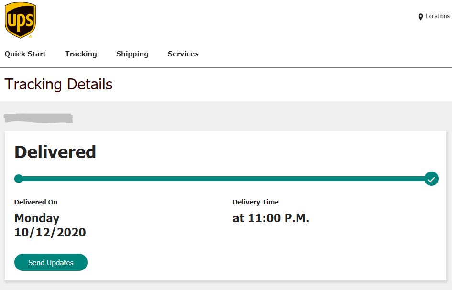Click the UPS shield logo
The image size is (452, 290).
tap(20, 20)
